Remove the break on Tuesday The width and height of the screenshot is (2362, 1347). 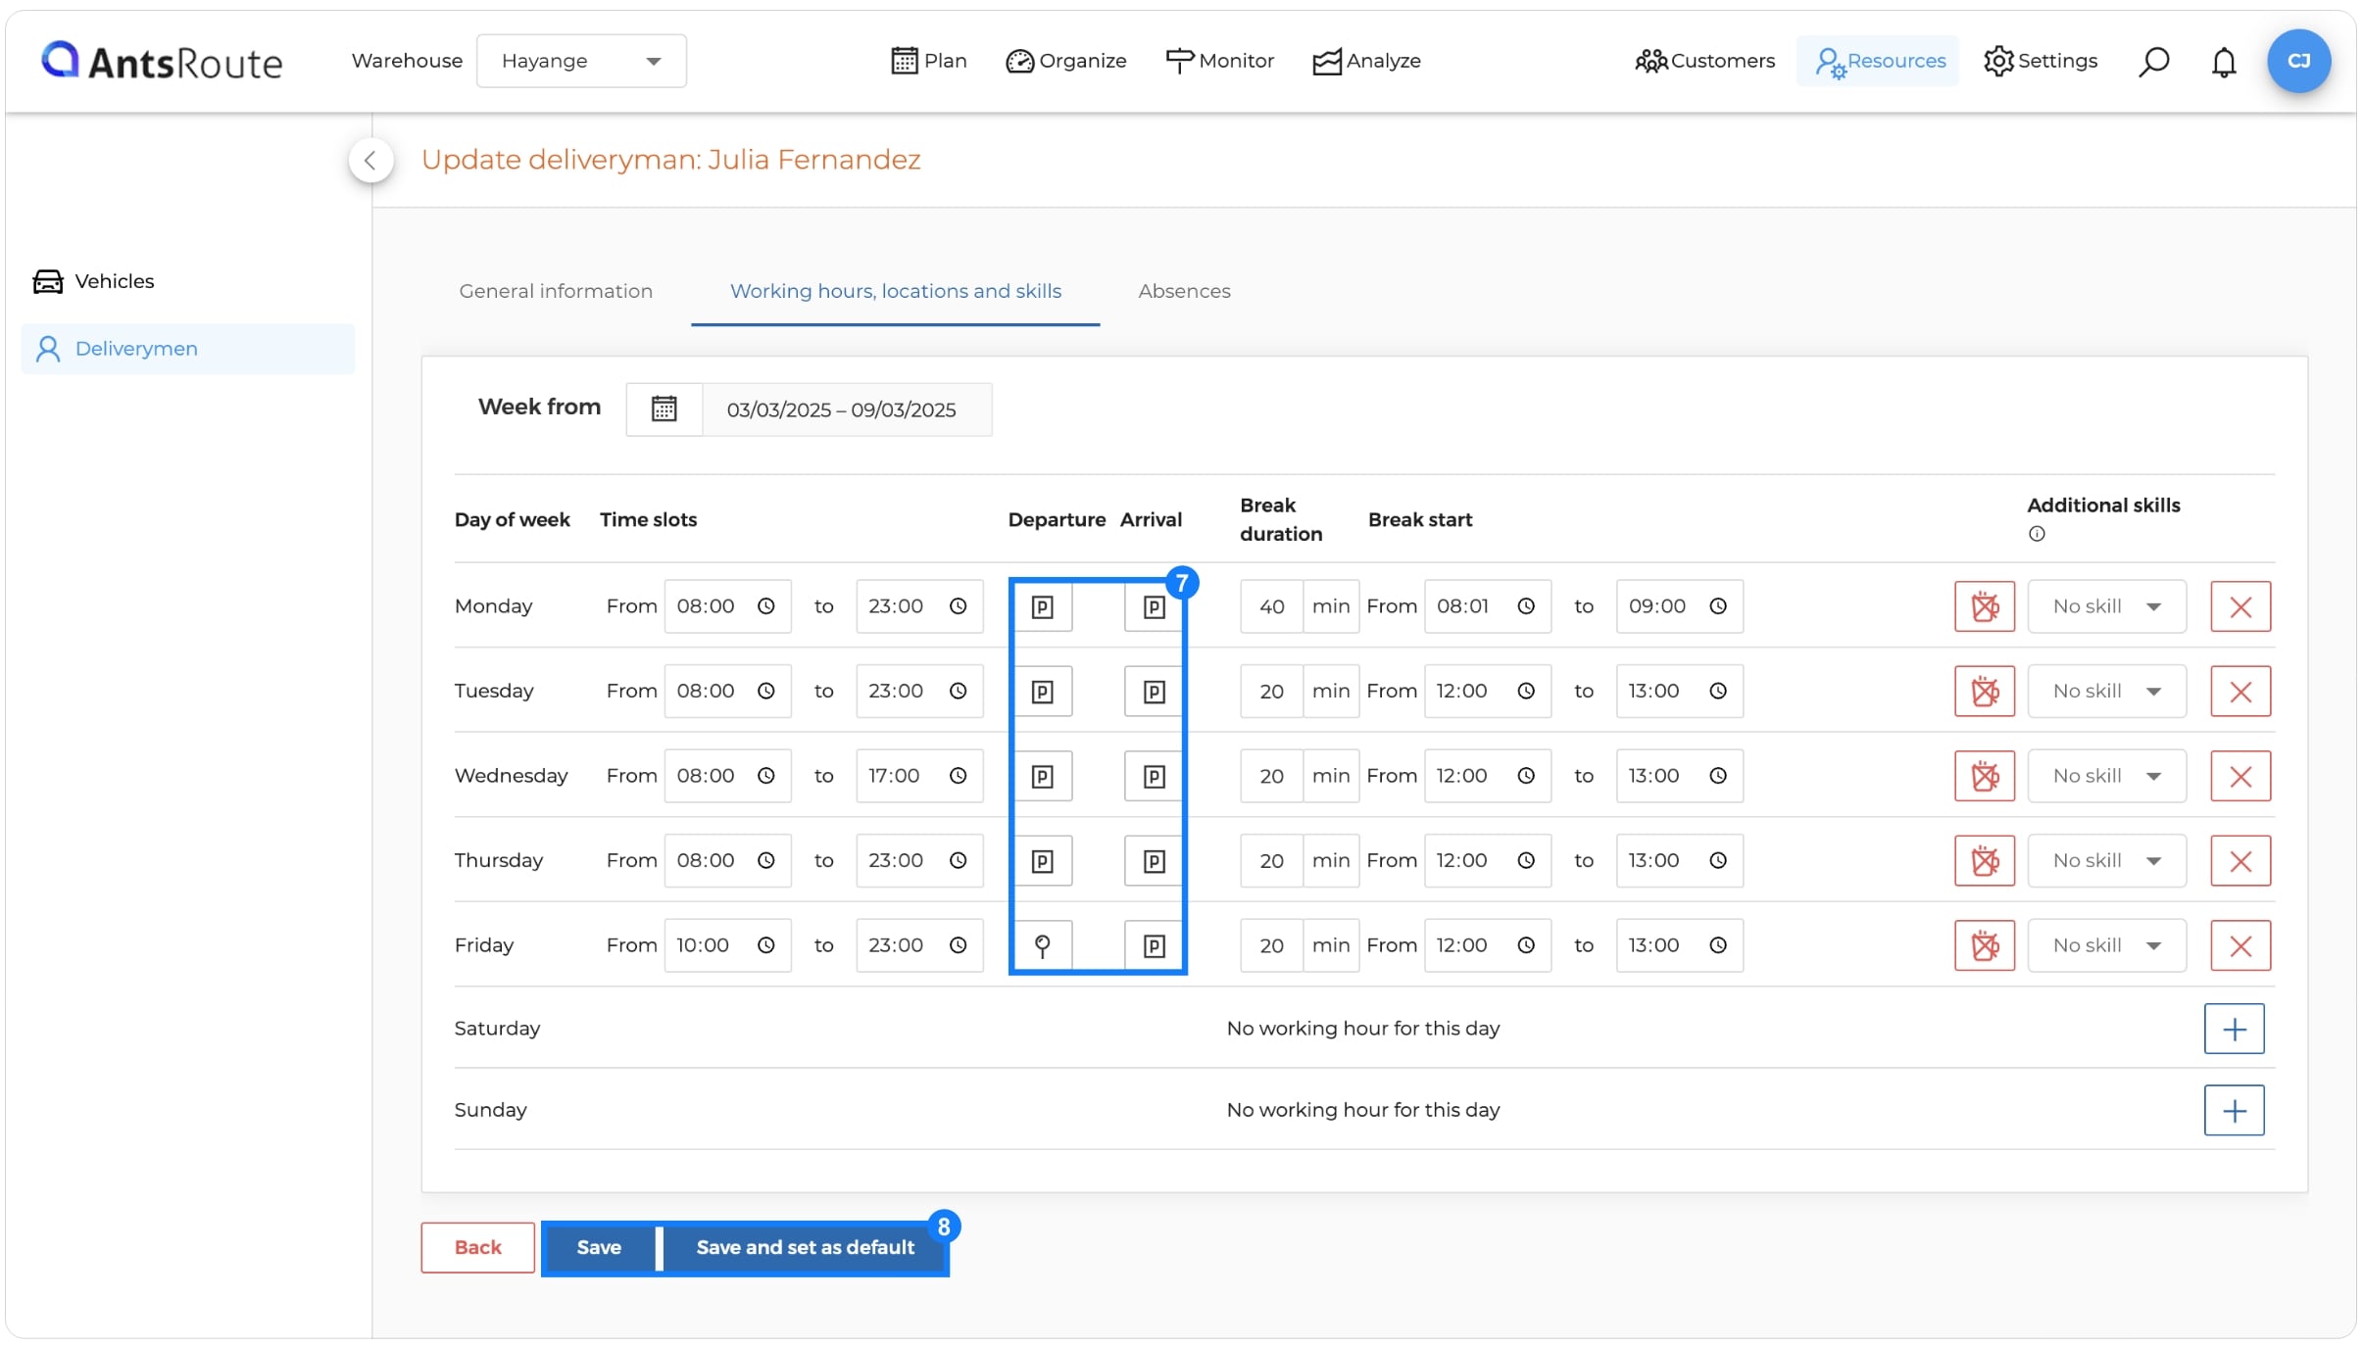point(1985,692)
